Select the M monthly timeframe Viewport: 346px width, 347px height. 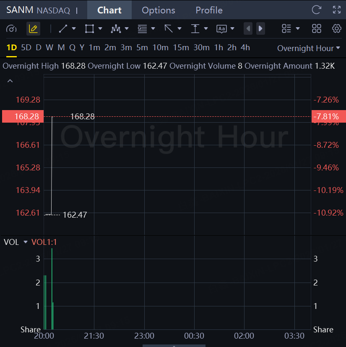click(61, 48)
